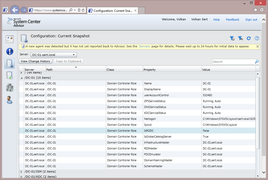Screen dimensions: 268x180
Task: Sort by the Property column header
Action: (x=172, y=69)
